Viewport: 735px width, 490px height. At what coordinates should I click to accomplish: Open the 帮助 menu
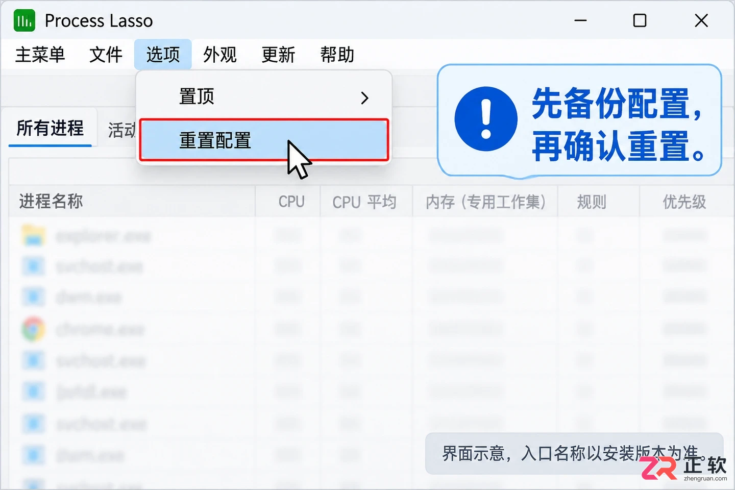coord(337,55)
